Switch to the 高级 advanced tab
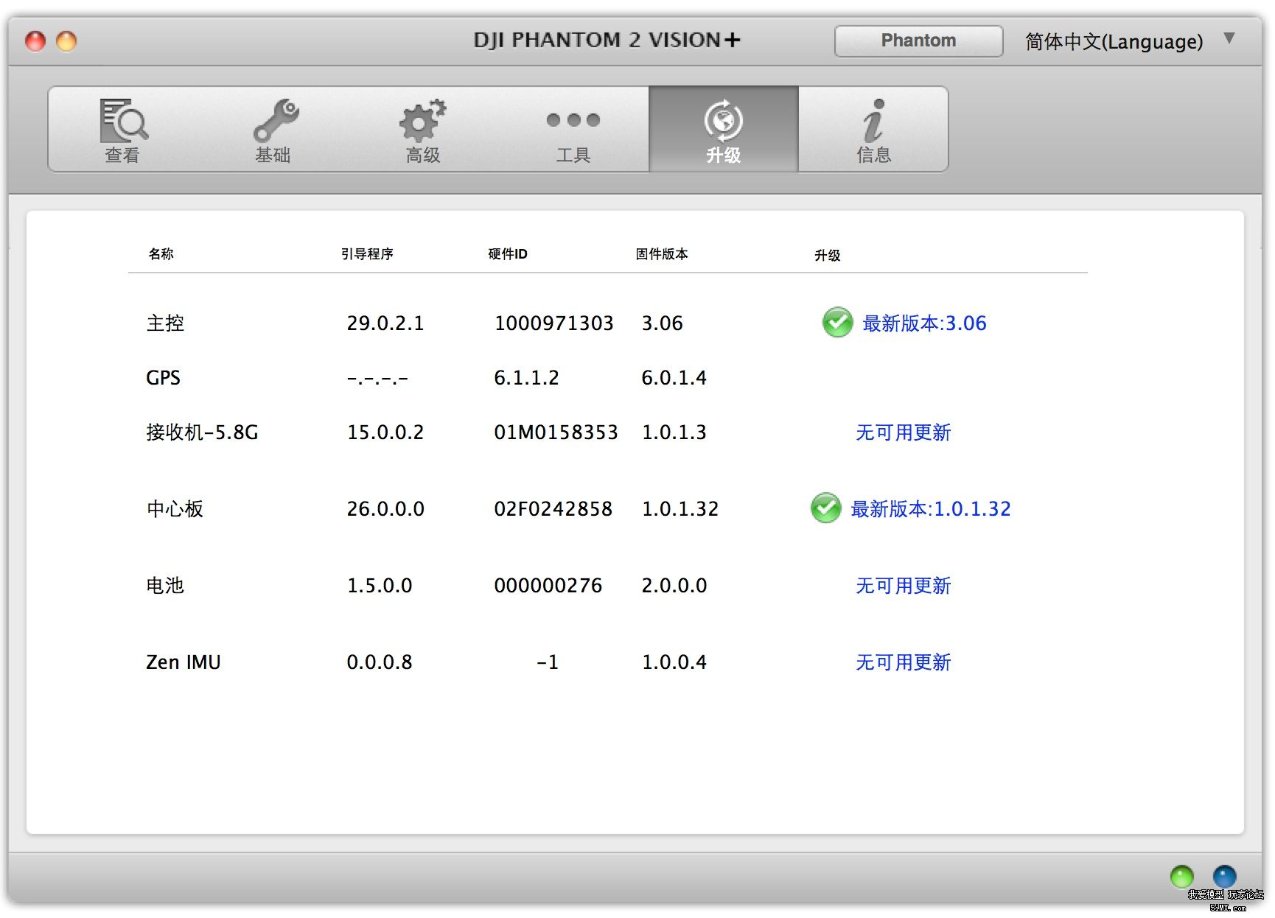1275x918 pixels. 424,130
